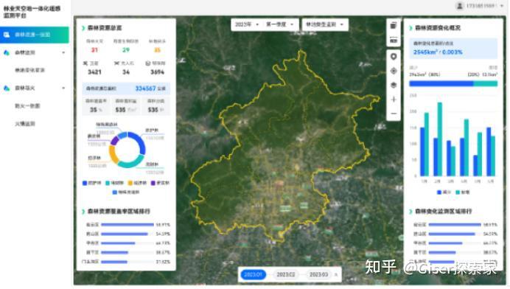Click the satellite icon above 3421

(85, 63)
